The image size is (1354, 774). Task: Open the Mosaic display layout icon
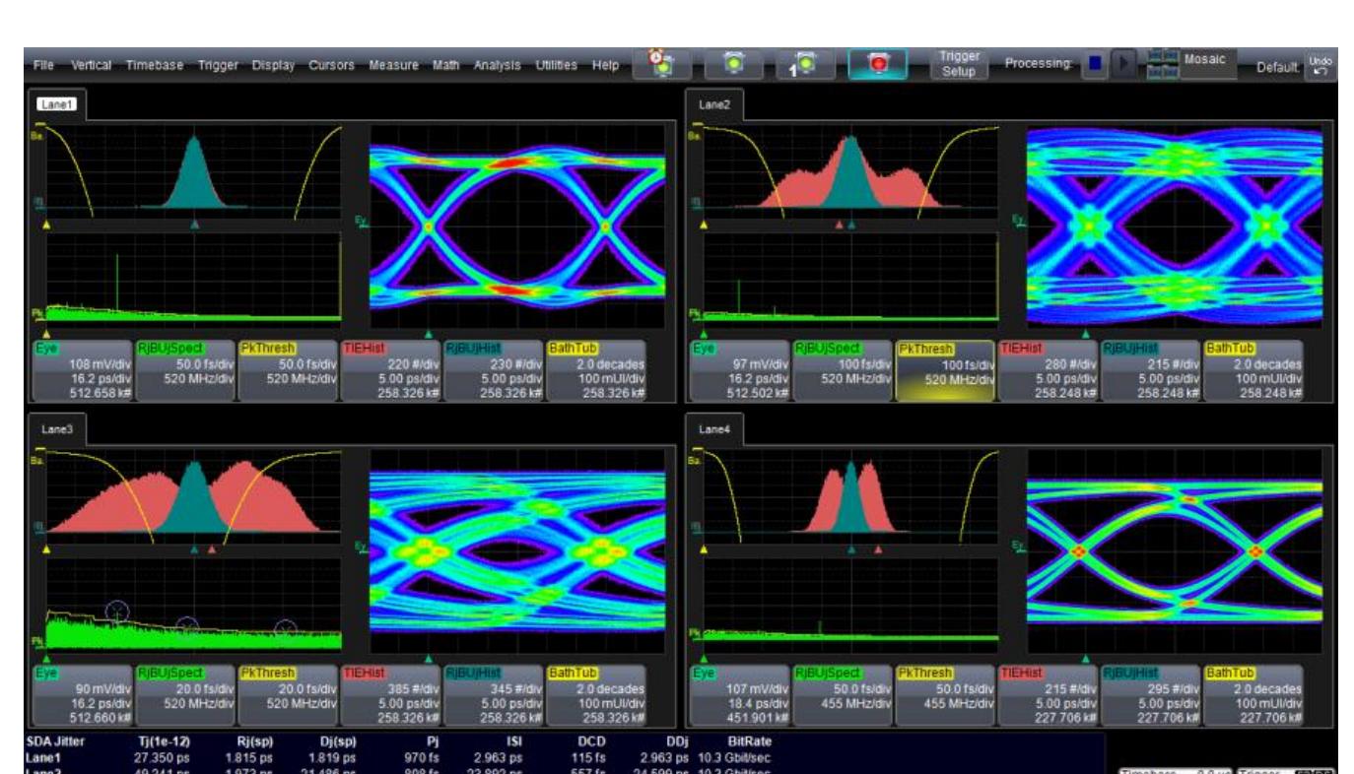[1162, 61]
